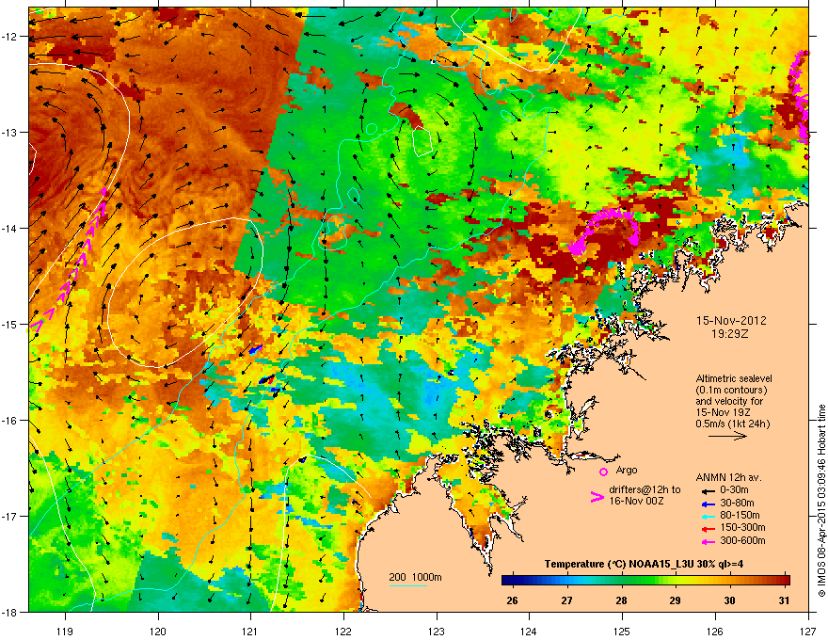This screenshot has height=640, width=828.
Task: Click the '200 1000m' isobath label
Action: tap(415, 577)
